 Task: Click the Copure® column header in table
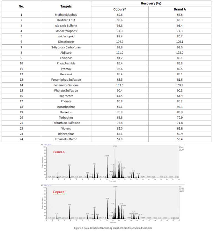(x=120, y=9)
